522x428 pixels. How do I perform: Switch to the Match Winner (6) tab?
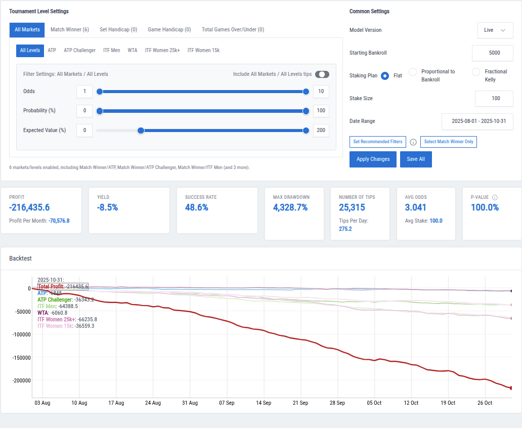[x=69, y=29]
